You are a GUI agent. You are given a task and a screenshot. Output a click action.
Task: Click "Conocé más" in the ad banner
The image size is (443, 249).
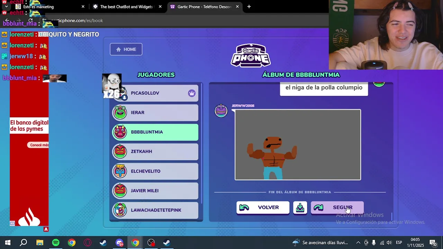[39, 145]
